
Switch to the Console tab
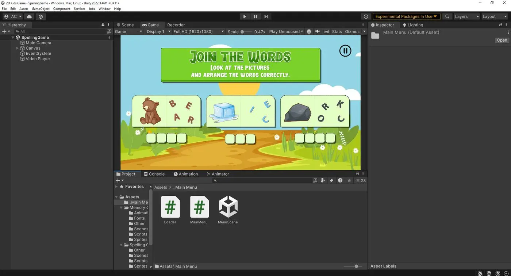coord(154,174)
